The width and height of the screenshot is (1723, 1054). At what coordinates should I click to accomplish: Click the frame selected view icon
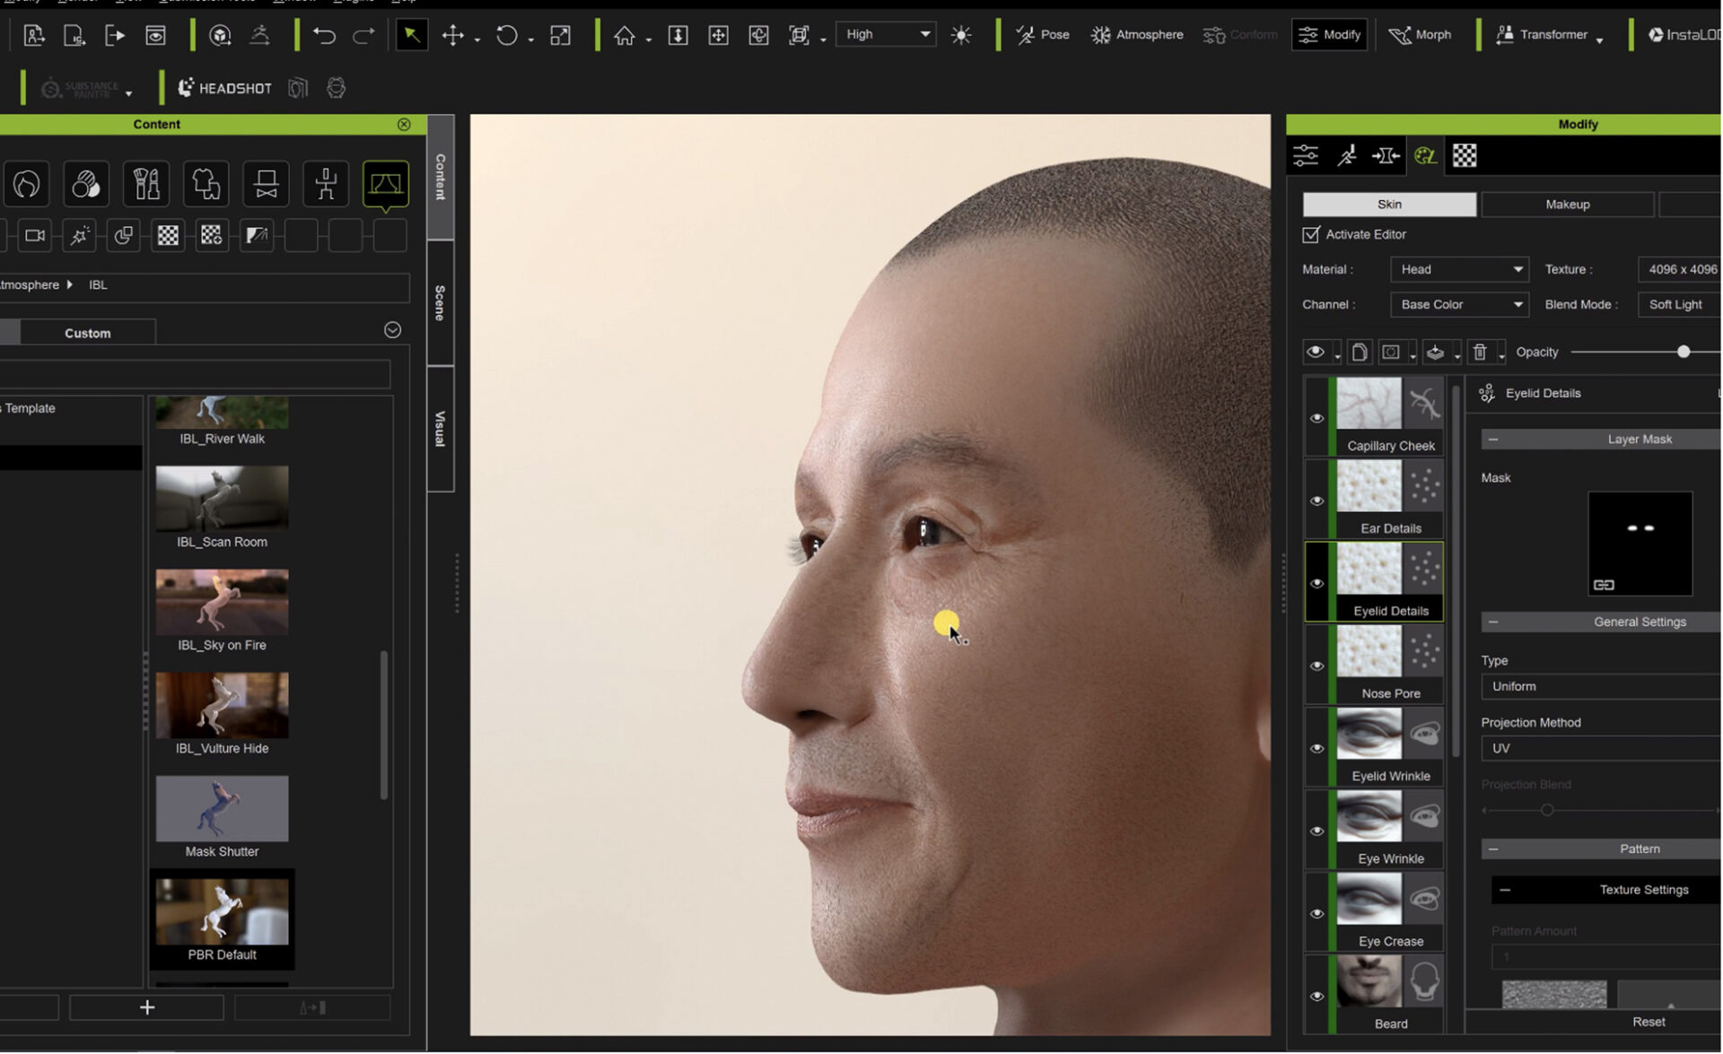[799, 35]
